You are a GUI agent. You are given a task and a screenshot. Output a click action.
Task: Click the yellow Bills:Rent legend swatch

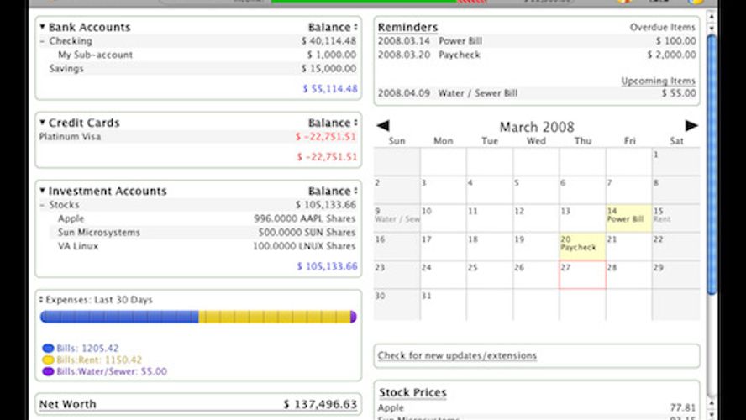(48, 360)
